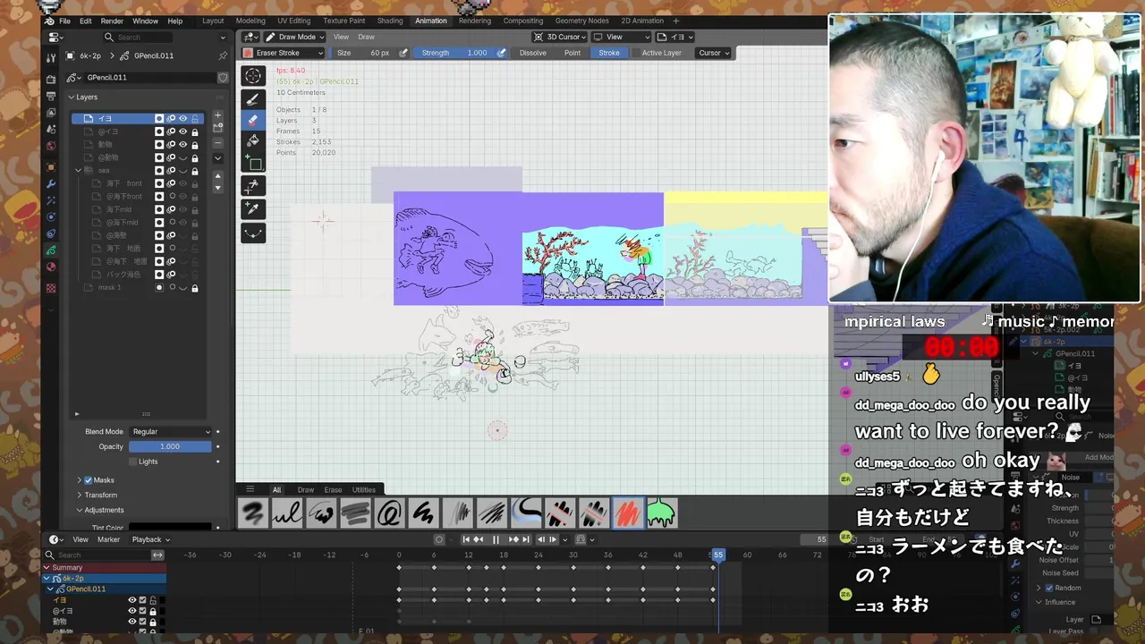Select the Interpolate tool

click(253, 233)
